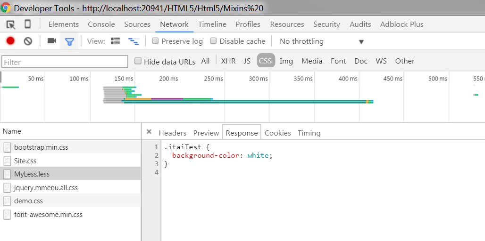Viewport: 485px width, 241px height.
Task: Open the Console panel tab
Action: tap(101, 24)
